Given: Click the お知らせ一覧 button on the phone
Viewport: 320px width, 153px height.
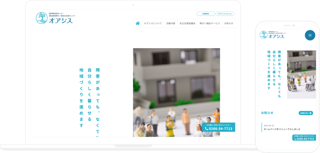Looking at the screenshot, I should coord(306,113).
